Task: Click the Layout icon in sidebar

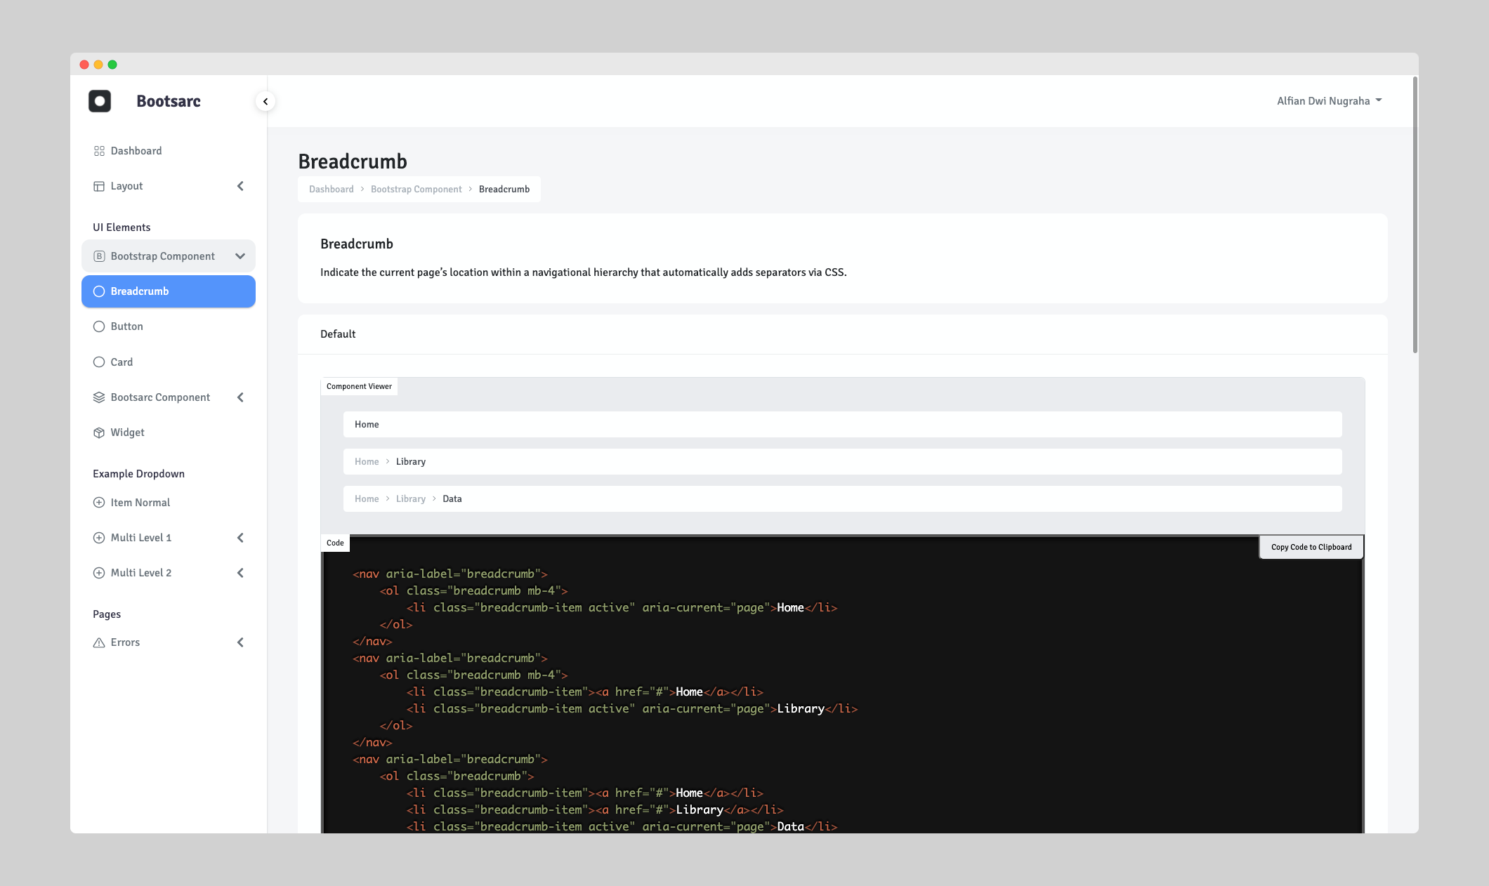Action: pos(99,185)
